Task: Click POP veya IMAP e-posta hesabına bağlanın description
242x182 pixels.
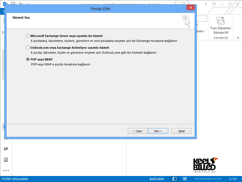Action: pyautogui.click(x=61, y=64)
